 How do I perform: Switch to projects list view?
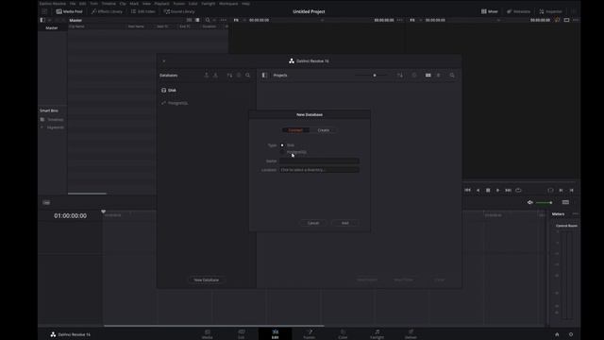[438, 76]
